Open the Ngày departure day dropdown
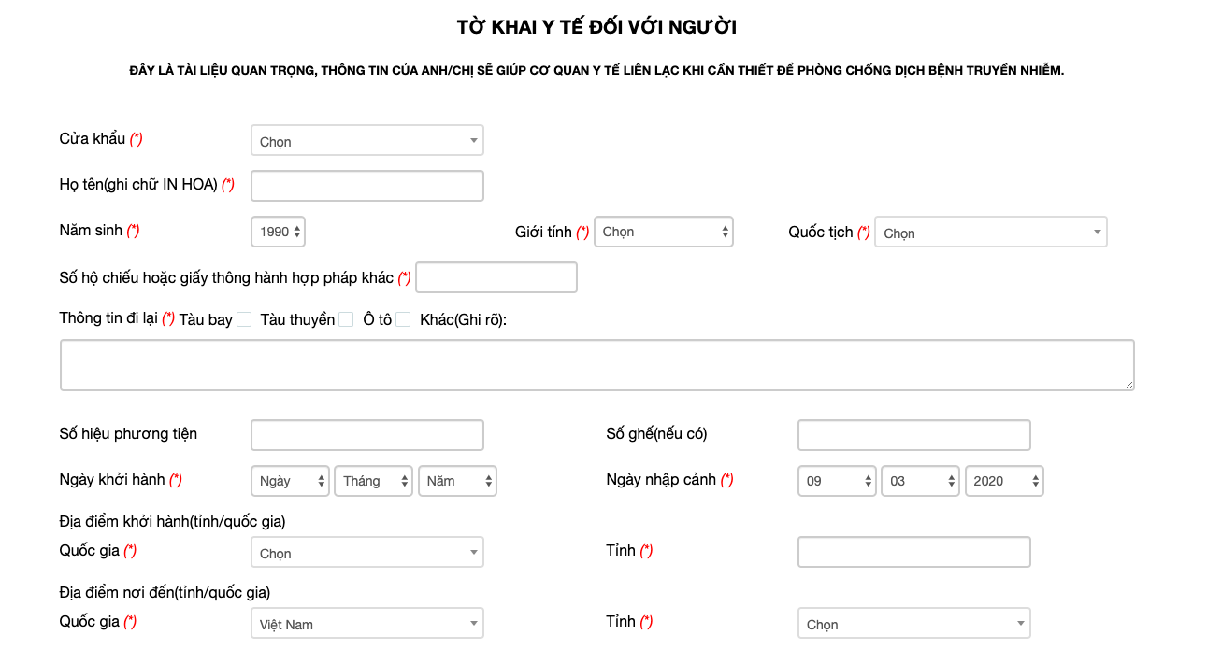Viewport: 1207px width, 649px height. pyautogui.click(x=290, y=480)
